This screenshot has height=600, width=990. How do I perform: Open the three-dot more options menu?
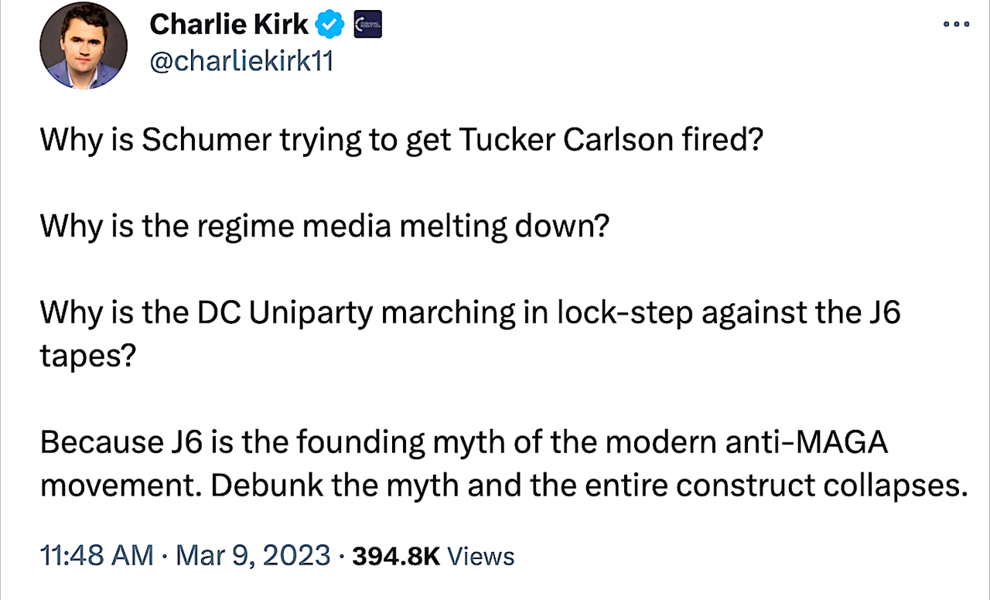956,25
